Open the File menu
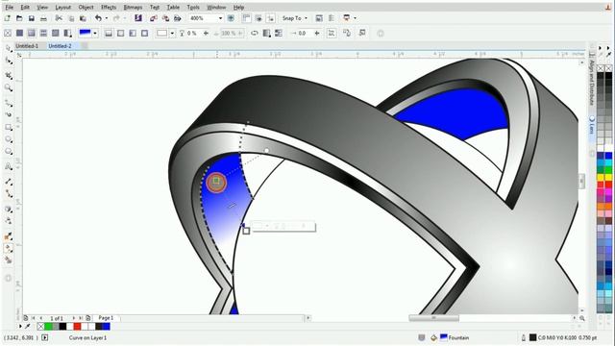The height and width of the screenshot is (346, 615). [9, 7]
